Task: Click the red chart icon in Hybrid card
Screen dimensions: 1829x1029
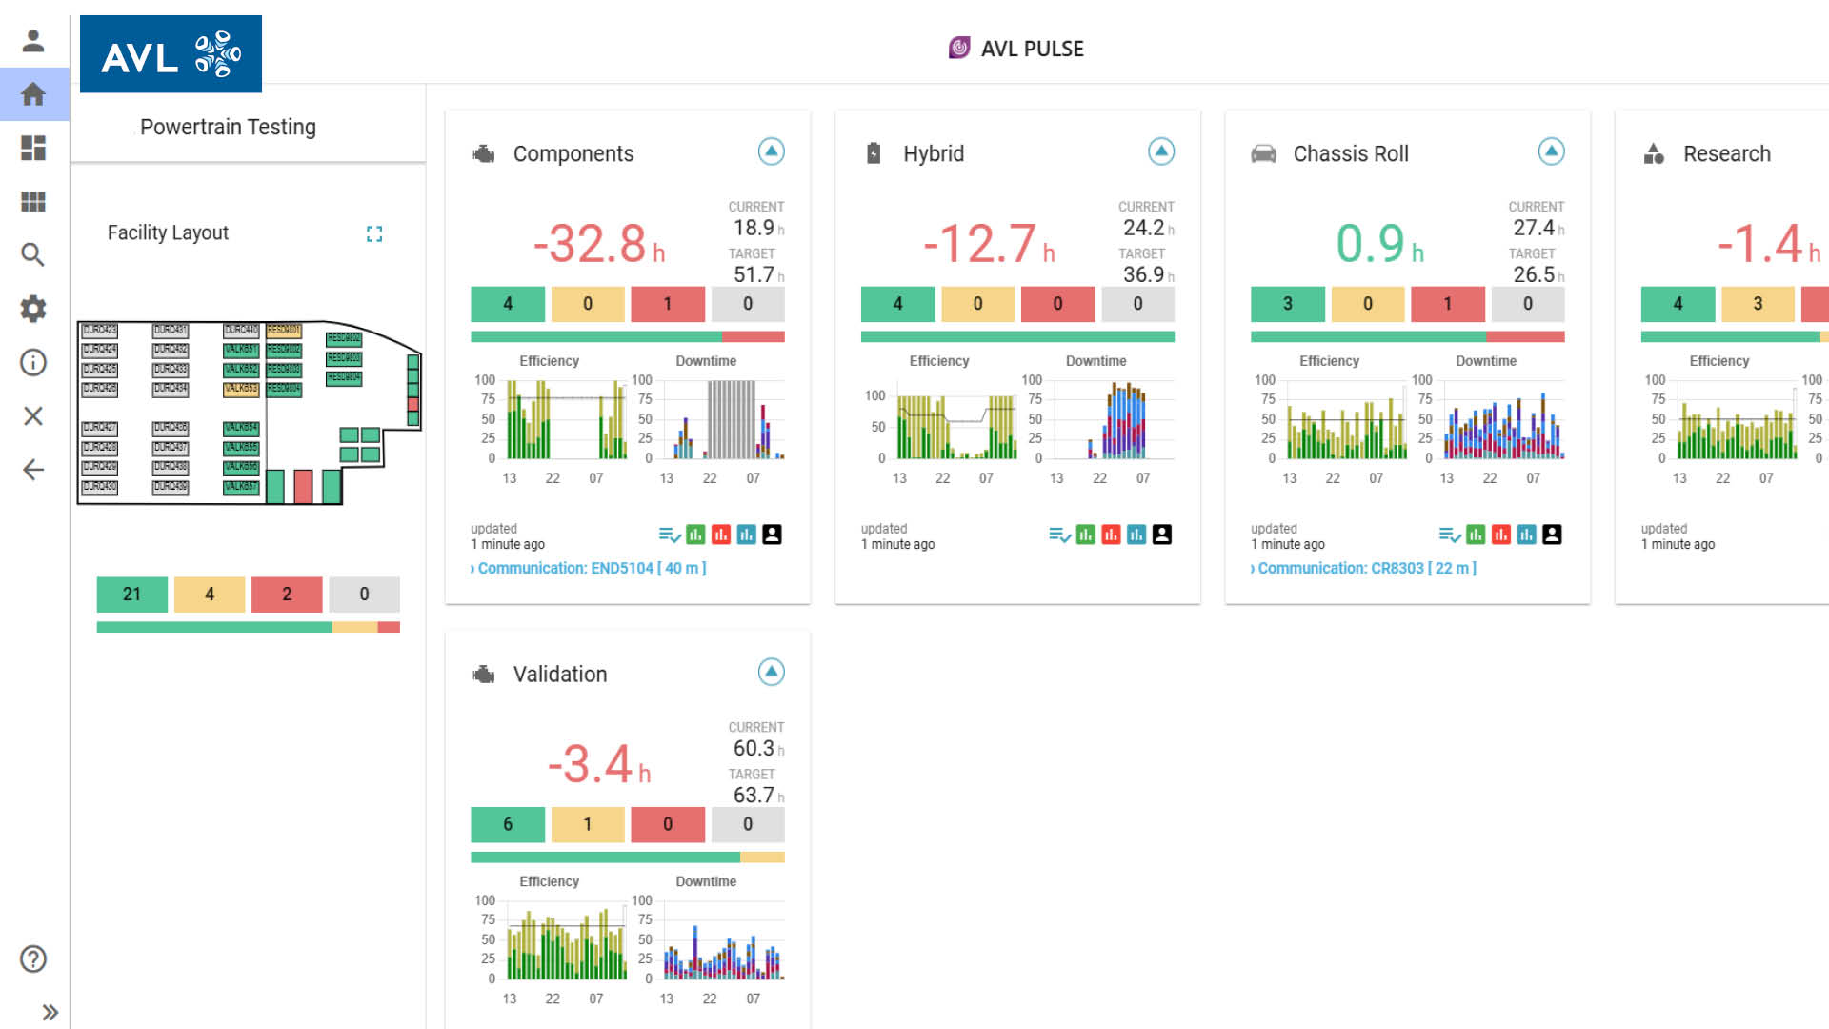Action: pyautogui.click(x=1111, y=535)
